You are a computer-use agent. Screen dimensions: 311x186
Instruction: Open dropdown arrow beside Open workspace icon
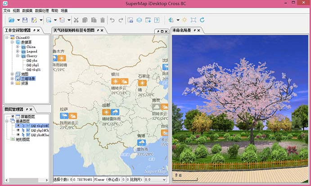coord(18,20)
